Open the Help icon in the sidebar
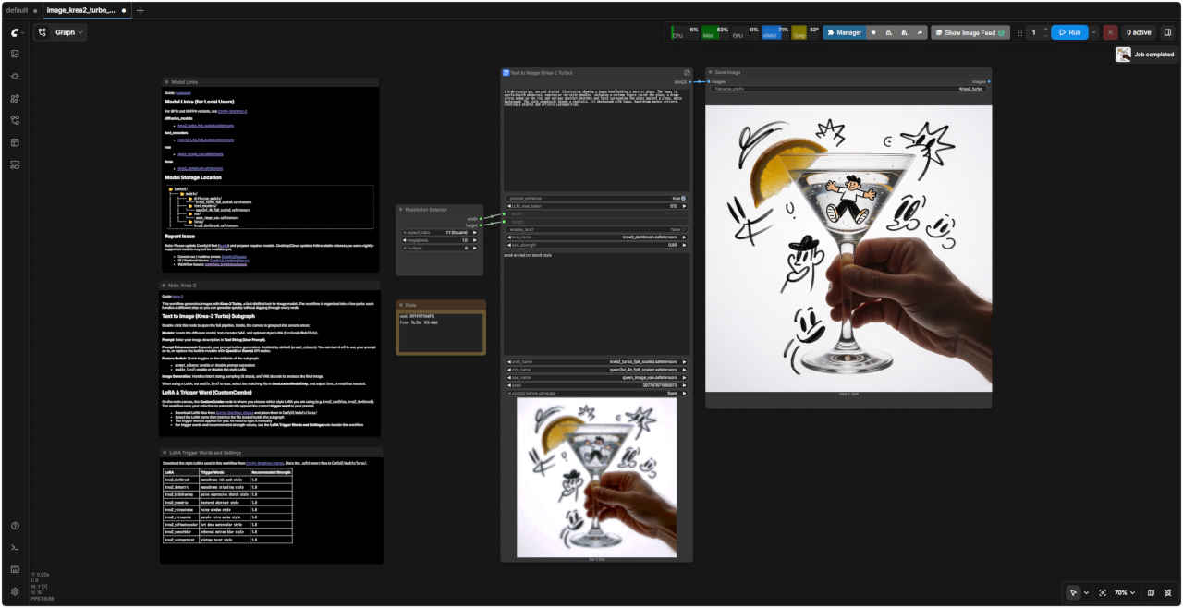 click(x=15, y=526)
